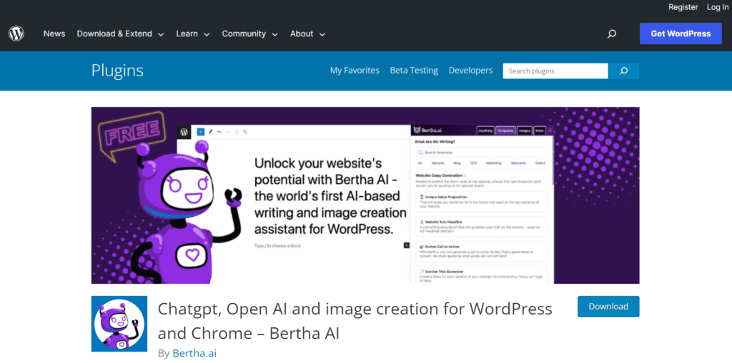Expand the Community dropdown menu

coord(249,34)
